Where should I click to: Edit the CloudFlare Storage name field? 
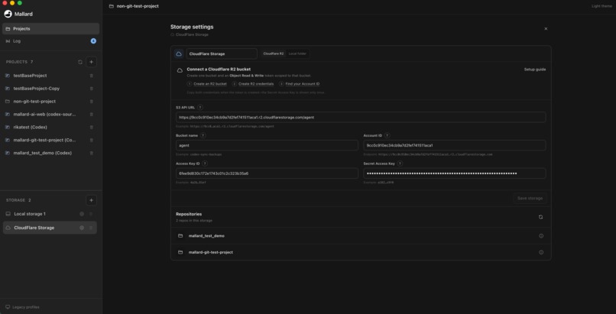222,53
